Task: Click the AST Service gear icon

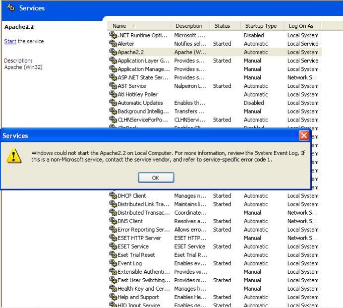Action: click(113, 86)
